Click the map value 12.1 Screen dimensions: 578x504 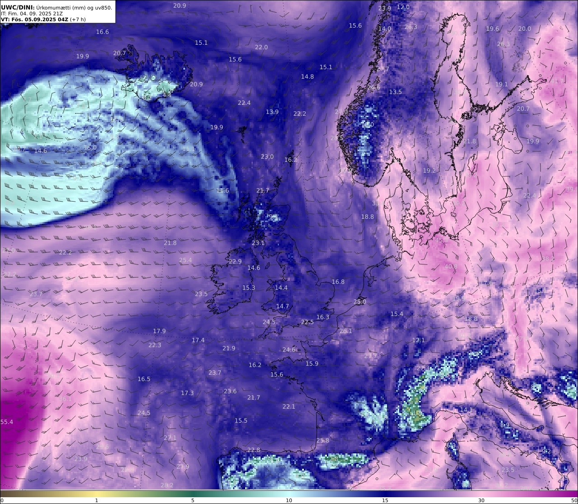point(419,340)
